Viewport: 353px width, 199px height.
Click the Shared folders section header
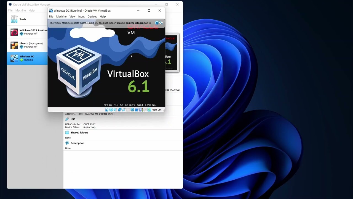[79, 133]
